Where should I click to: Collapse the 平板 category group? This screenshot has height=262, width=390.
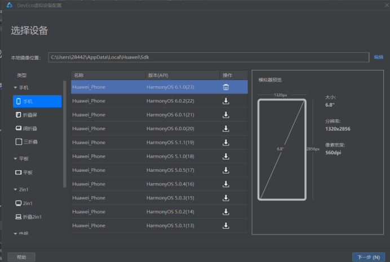click(15, 158)
